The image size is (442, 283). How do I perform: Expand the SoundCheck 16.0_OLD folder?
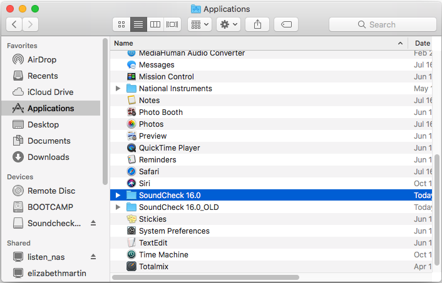[118, 207]
